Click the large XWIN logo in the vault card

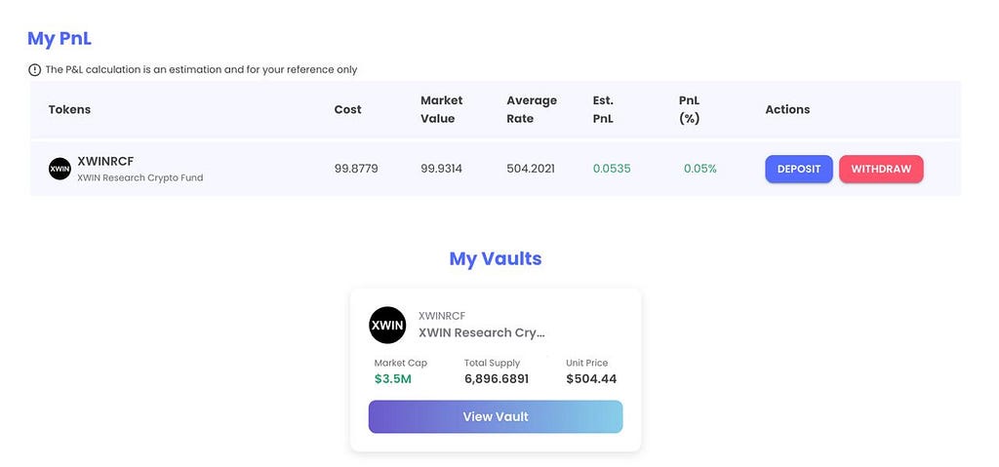[387, 325]
